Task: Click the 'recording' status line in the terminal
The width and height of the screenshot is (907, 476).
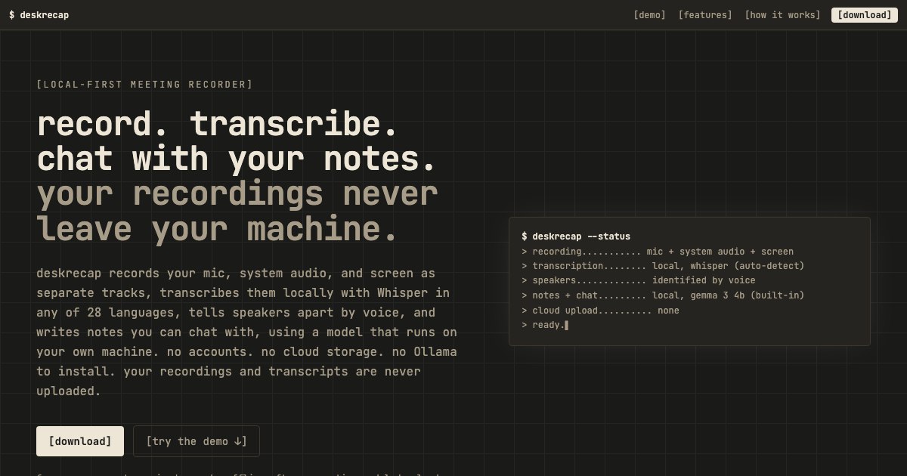Action: (658, 252)
